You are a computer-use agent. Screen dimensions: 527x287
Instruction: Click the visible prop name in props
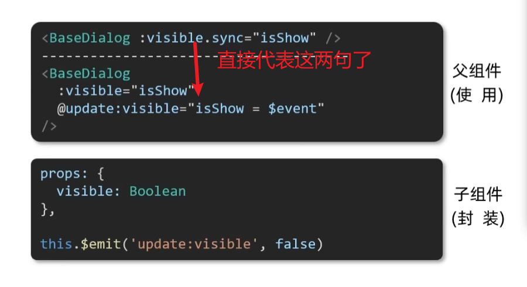tap(85, 192)
